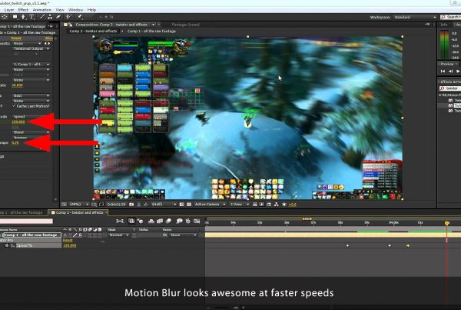This screenshot has width=461, height=310.
Task: Click Live Update icon in timeline
Action: (131, 221)
